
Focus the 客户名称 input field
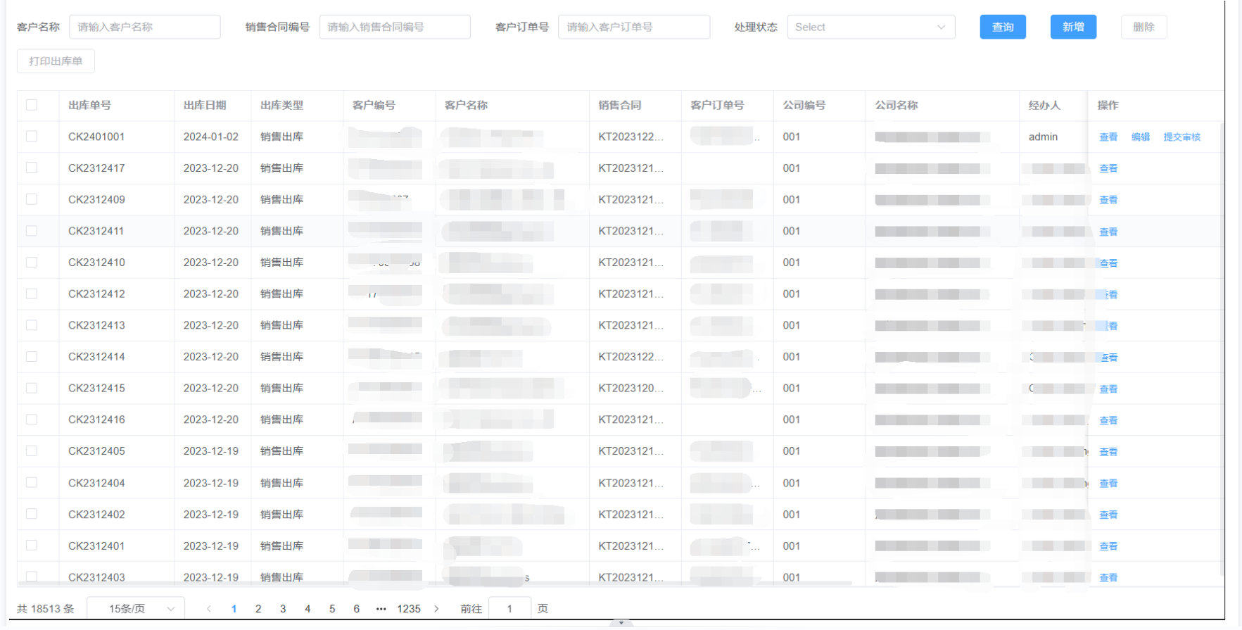[144, 27]
